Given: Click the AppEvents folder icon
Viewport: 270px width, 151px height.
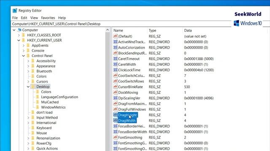Looking at the screenshot, I should 28,45.
